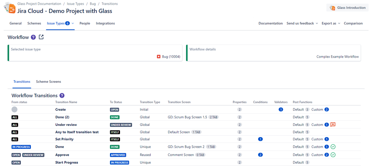Click the Comment Screen text
The image size is (371, 166).
pyautogui.click(x=181, y=155)
